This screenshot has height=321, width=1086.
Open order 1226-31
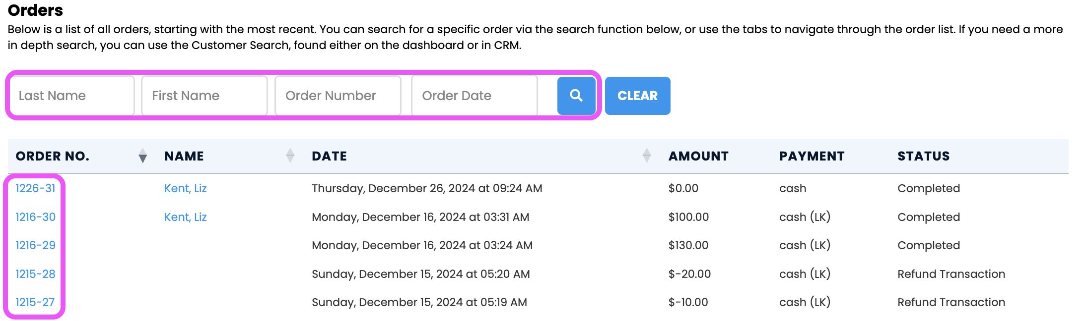click(x=35, y=188)
